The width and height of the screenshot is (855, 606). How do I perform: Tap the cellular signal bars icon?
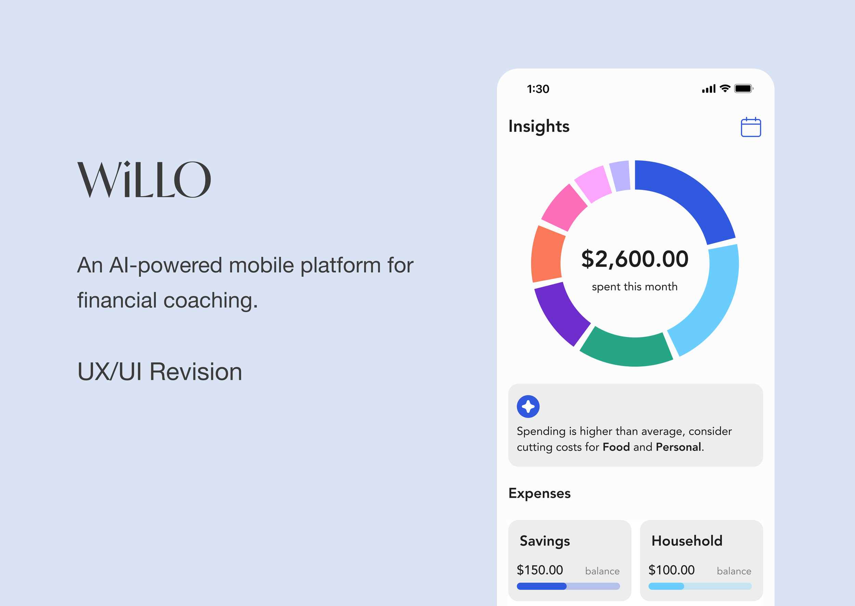coord(708,89)
